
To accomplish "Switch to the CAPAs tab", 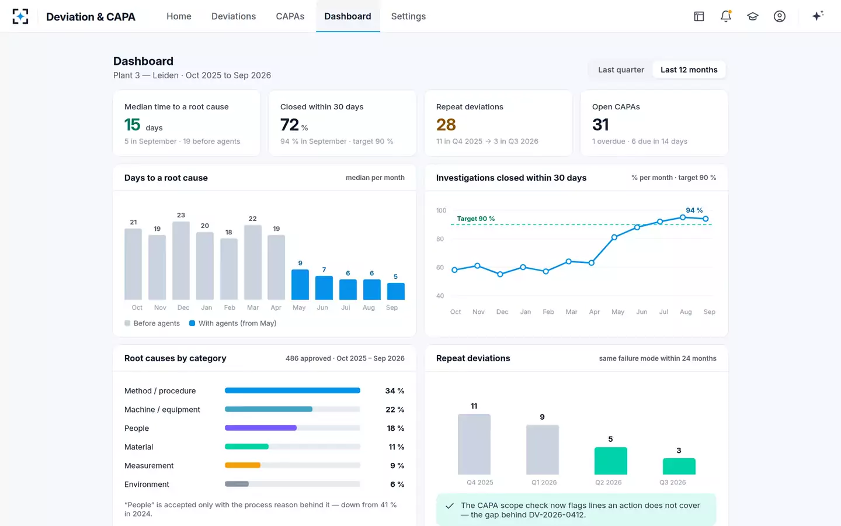I will (x=290, y=16).
